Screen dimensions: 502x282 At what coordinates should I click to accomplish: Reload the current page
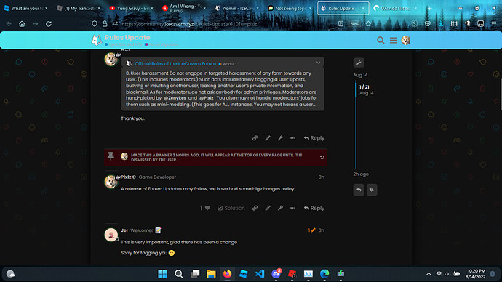point(48,24)
